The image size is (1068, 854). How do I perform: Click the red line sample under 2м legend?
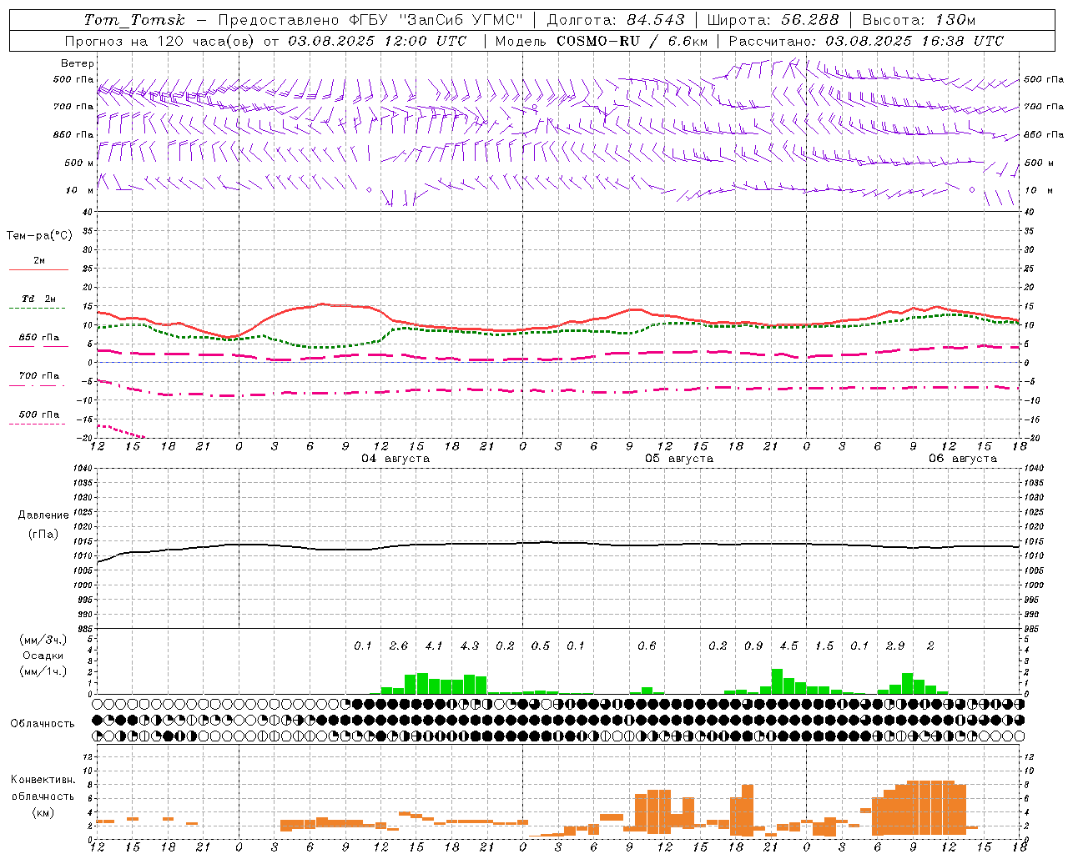click(38, 270)
